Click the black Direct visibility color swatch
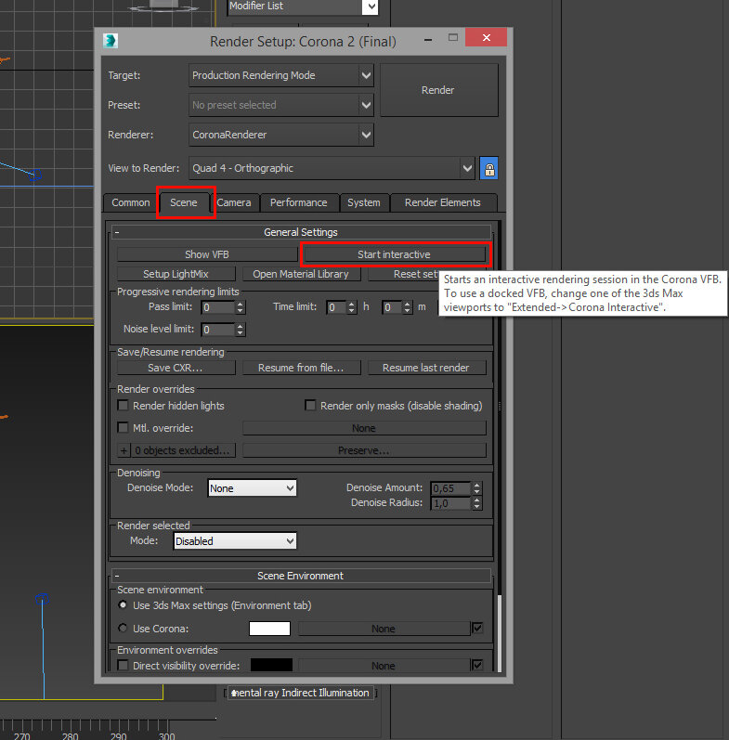 tap(271, 666)
